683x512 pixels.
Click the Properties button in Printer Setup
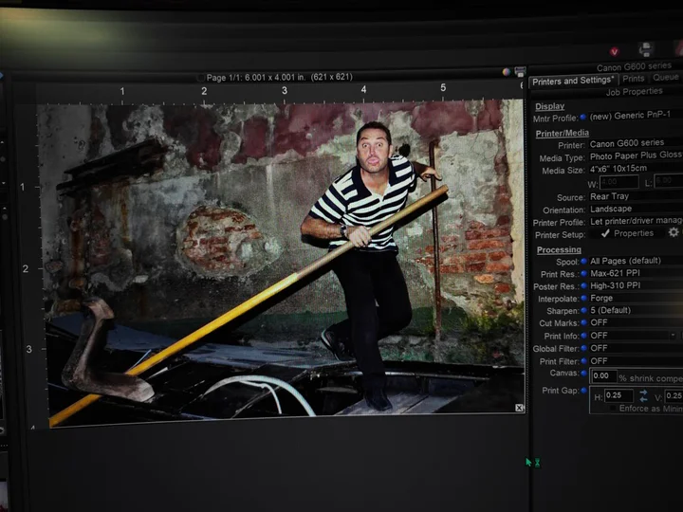click(627, 233)
